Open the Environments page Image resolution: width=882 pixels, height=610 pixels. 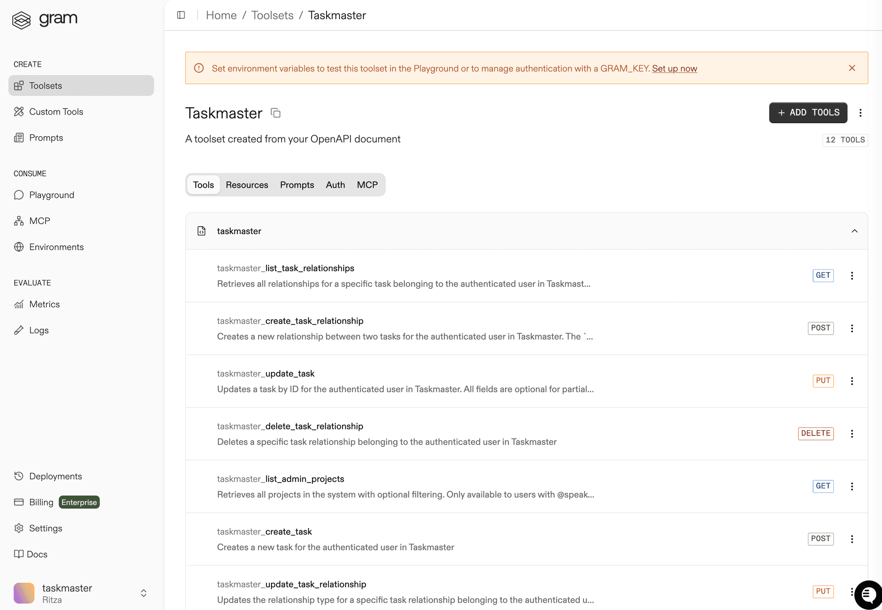click(x=56, y=247)
